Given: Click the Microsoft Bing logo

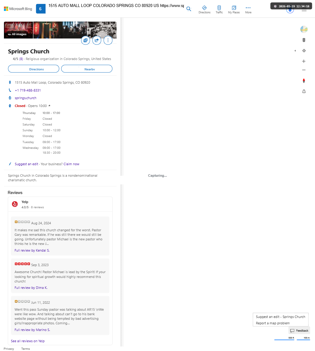Looking at the screenshot, I should pyautogui.click(x=18, y=9).
